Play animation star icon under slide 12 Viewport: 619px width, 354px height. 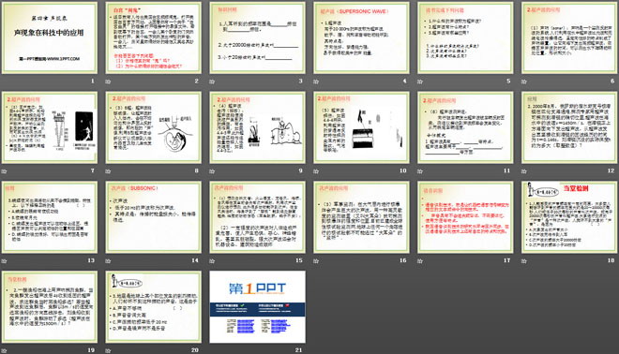point(524,171)
